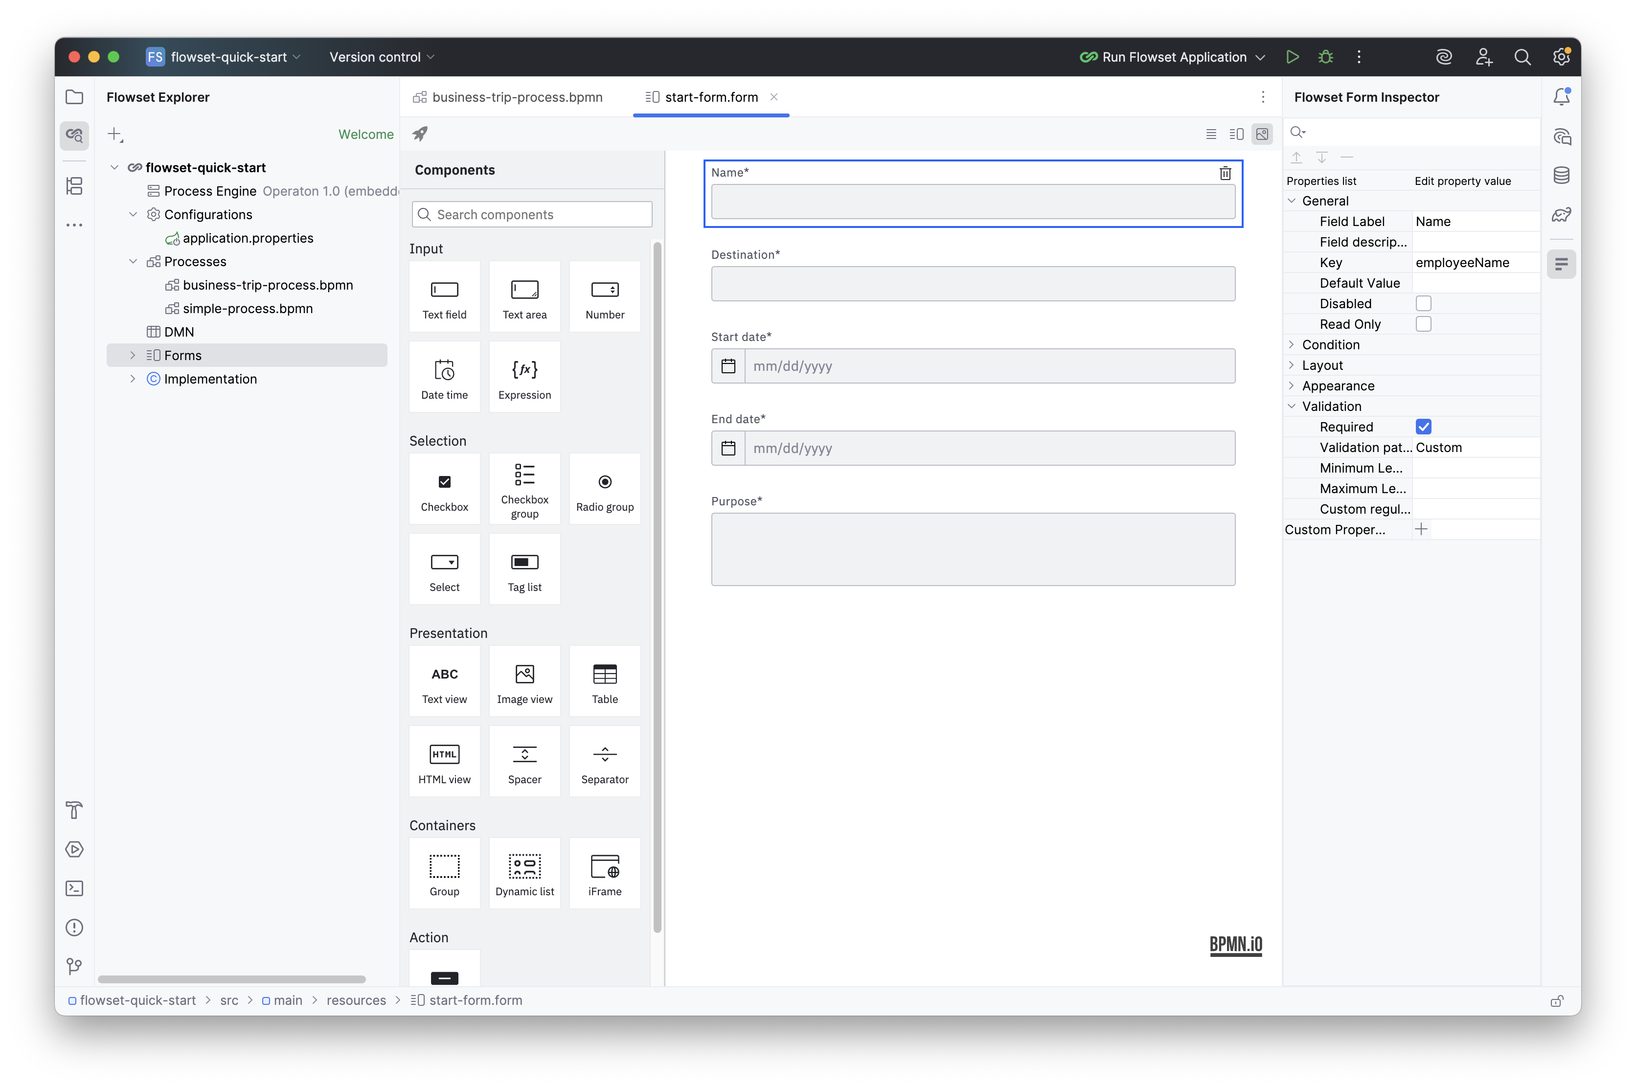Delete the selected Name field via trash icon
1636x1088 pixels.
pyautogui.click(x=1225, y=173)
